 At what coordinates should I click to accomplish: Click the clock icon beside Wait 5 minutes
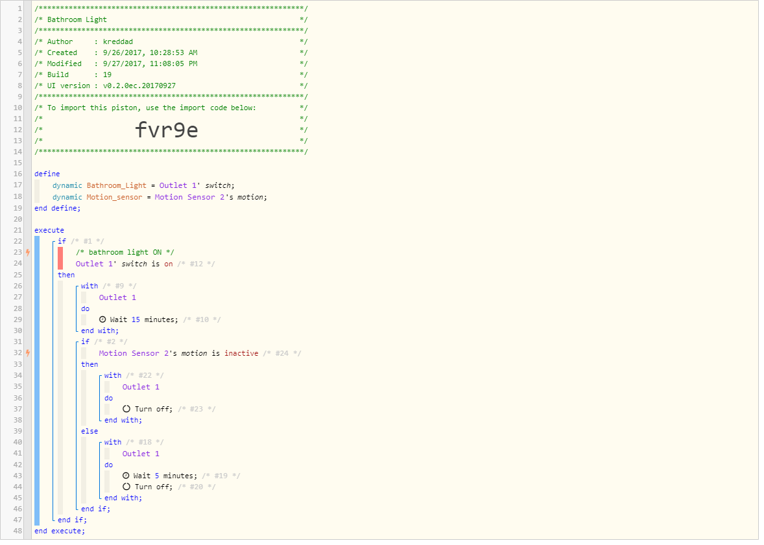click(126, 476)
